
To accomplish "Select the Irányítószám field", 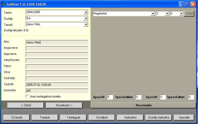I will [57, 60].
